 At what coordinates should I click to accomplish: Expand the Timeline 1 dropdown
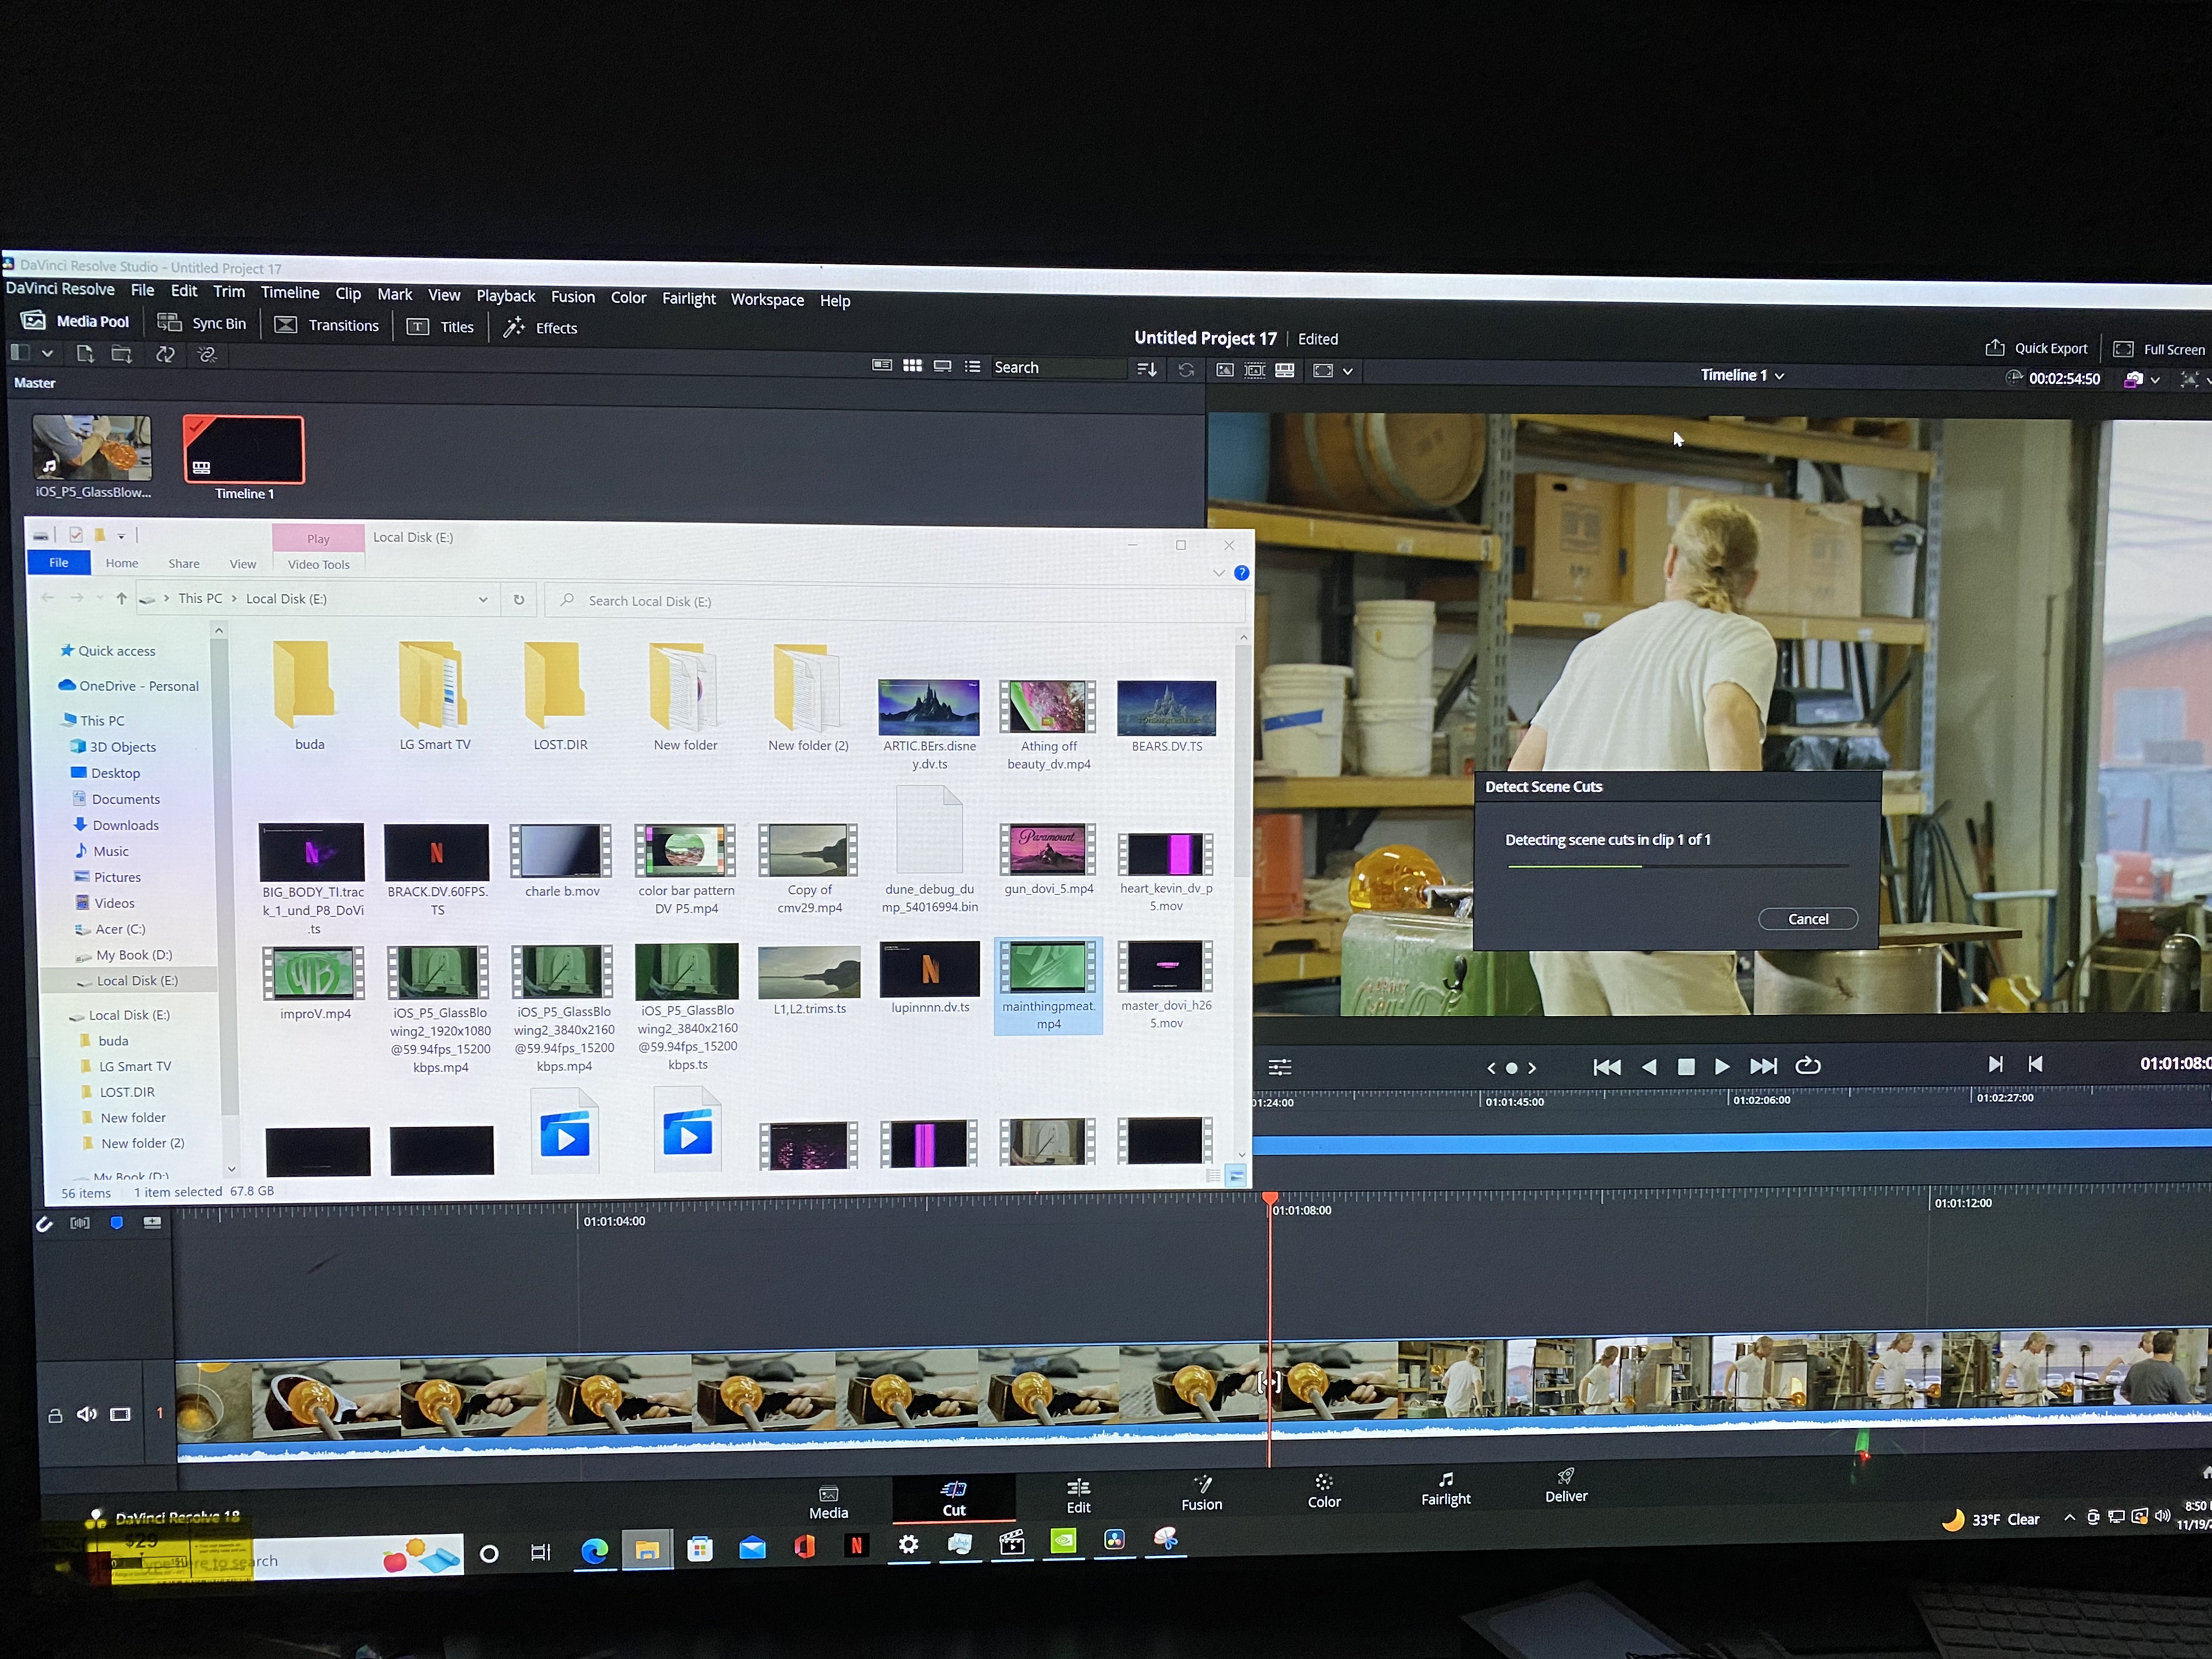click(x=1779, y=376)
